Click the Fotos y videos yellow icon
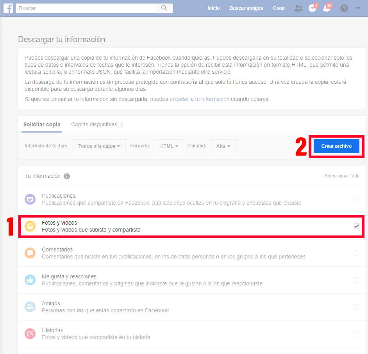Screen dimensions: 368x354 (30, 226)
